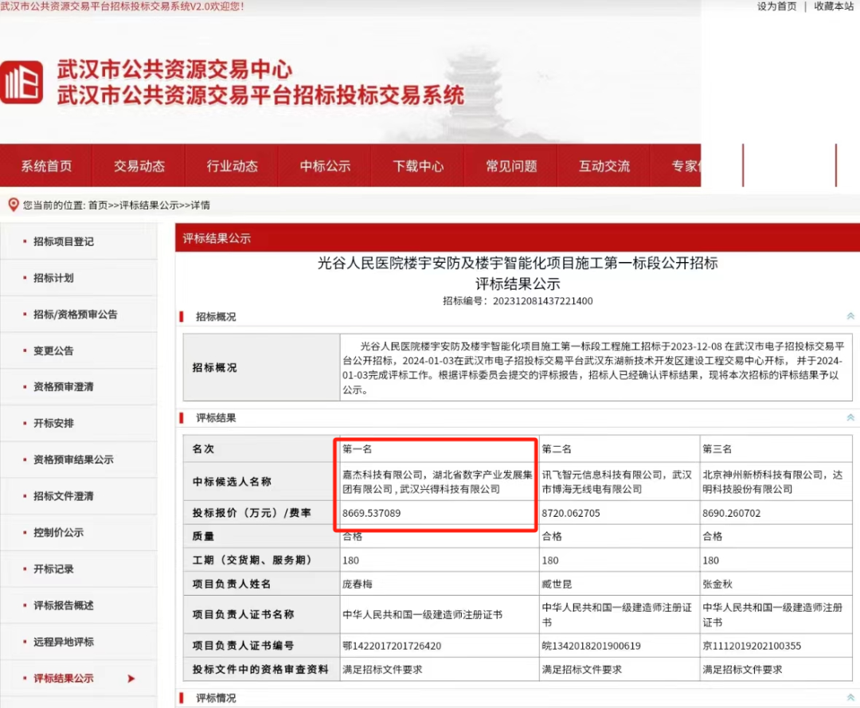The height and width of the screenshot is (708, 860).
Task: Click arrow beside 评标结果公示 sidebar item
Action: (131, 679)
